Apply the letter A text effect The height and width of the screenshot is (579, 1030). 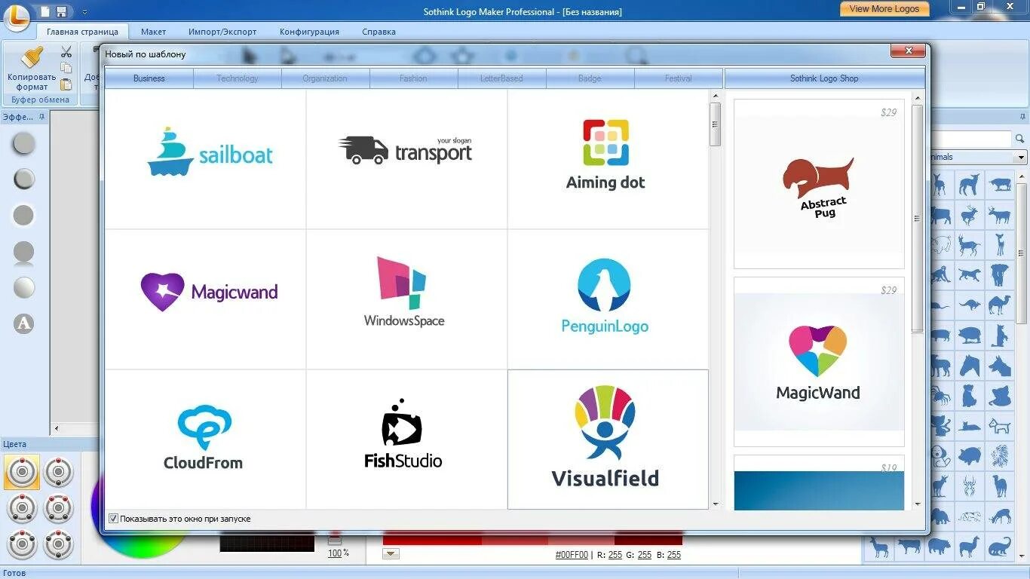(24, 323)
